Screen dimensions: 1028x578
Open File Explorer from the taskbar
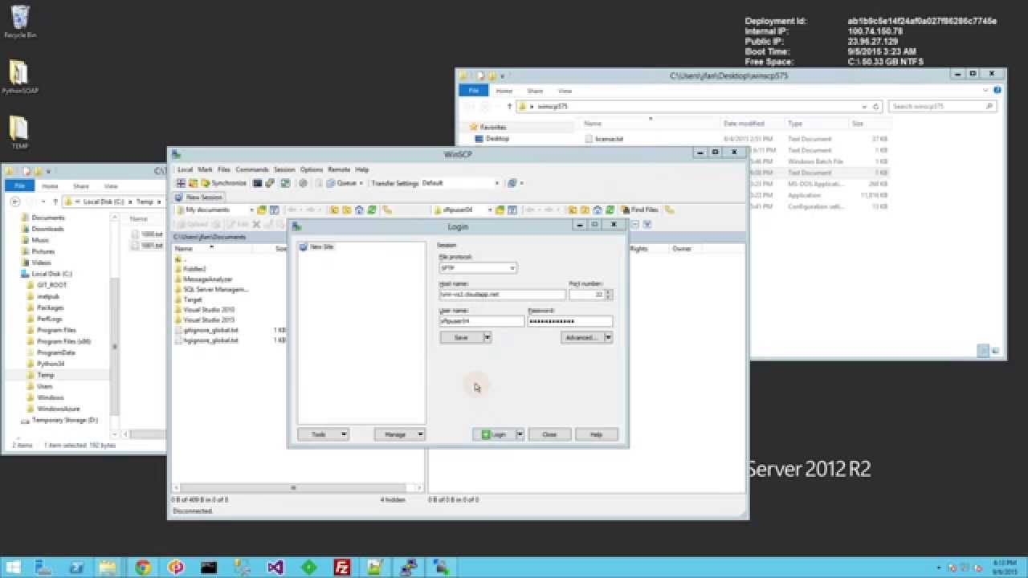[107, 568]
